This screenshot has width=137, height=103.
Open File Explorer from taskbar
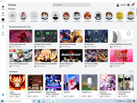point(44,101)
